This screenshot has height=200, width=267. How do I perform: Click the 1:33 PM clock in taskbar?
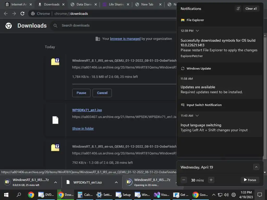click(246, 195)
